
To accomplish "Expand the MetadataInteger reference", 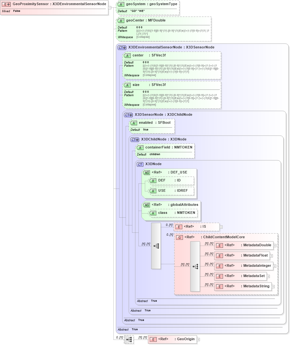I will coord(275,266).
